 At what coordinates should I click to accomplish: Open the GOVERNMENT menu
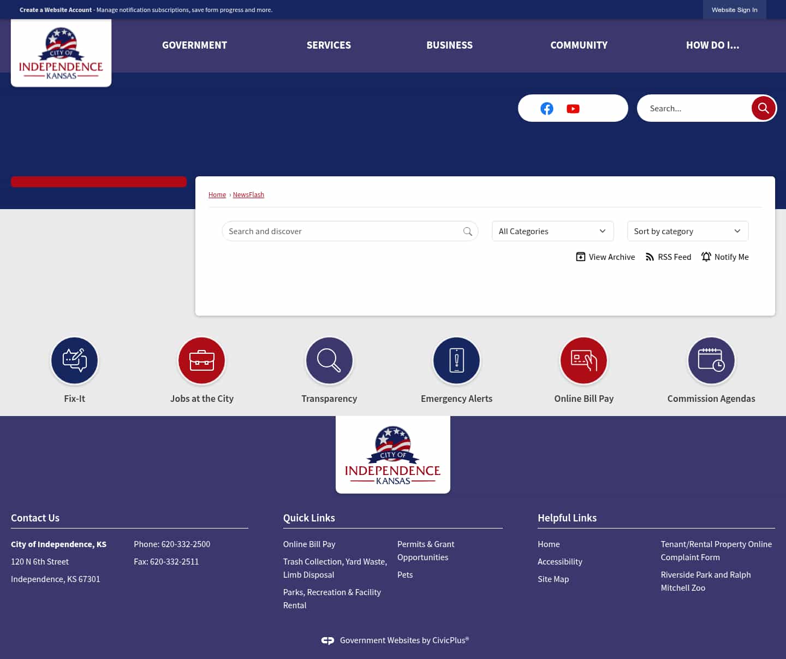194,45
